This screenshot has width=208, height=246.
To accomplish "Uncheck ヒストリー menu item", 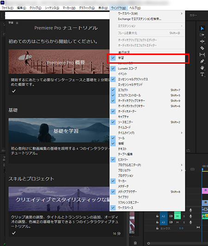I will tap(147, 160).
